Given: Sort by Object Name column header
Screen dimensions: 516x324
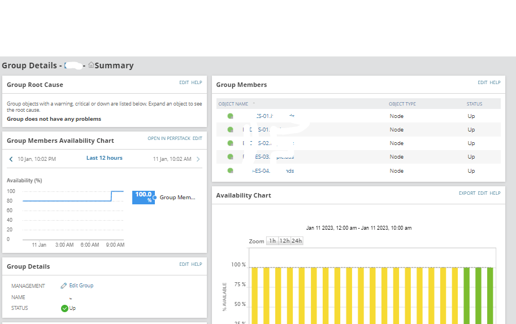Looking at the screenshot, I should [x=233, y=104].
